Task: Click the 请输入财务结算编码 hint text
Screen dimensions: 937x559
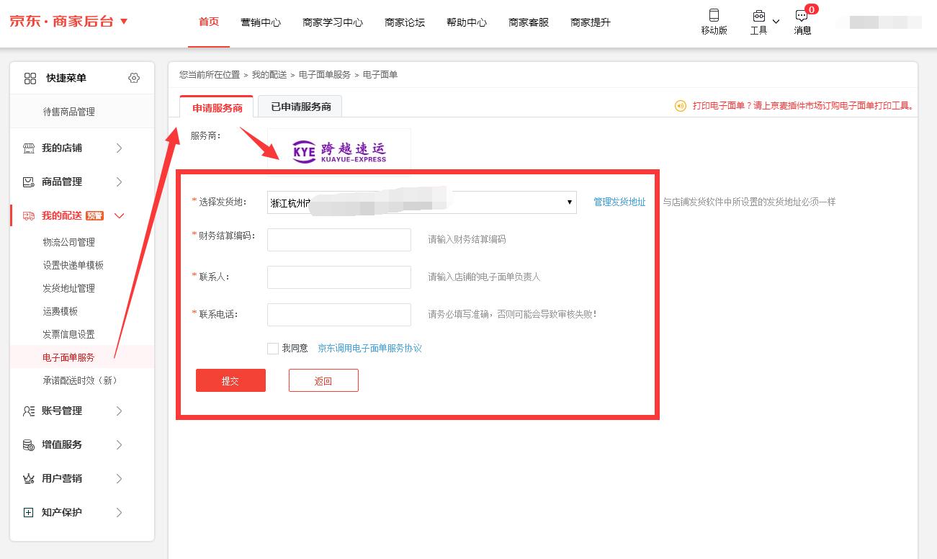Action: 467,239
